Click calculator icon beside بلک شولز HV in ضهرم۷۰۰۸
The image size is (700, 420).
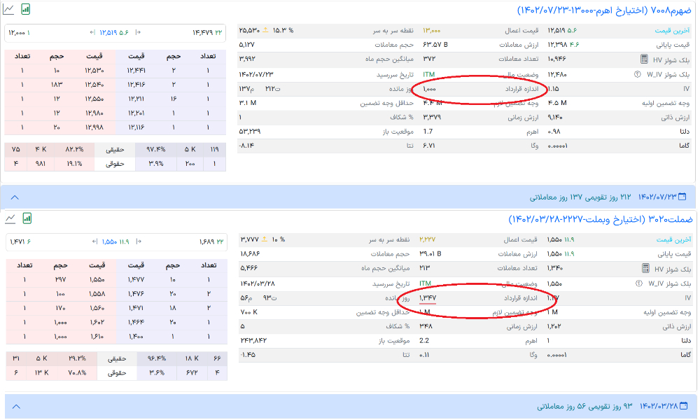pos(644,59)
